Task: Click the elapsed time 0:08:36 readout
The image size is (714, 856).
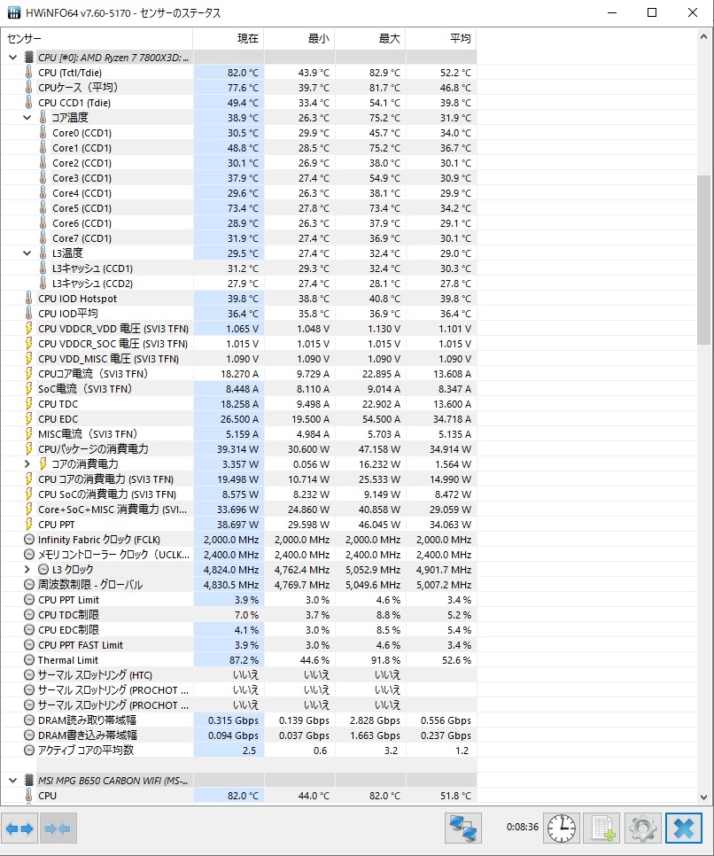Action: pos(523,827)
